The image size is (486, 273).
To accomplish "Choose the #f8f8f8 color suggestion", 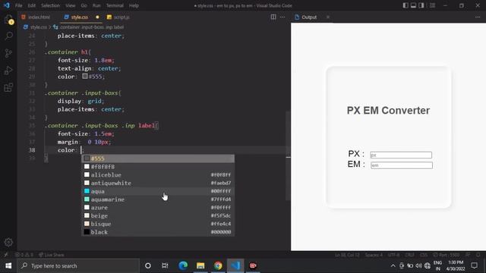I will tap(158, 167).
